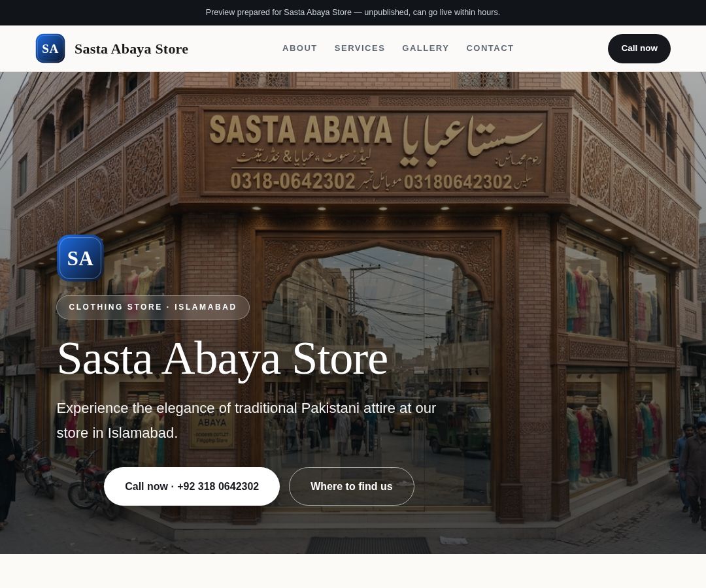This screenshot has width=706, height=588.
Task: Call +92 318 0642302 button
Action: pos(192,486)
